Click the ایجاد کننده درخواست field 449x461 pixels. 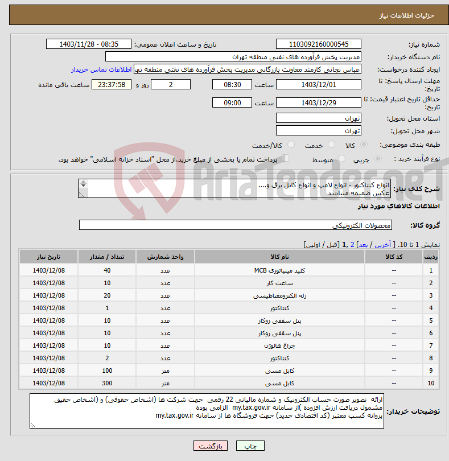248,69
